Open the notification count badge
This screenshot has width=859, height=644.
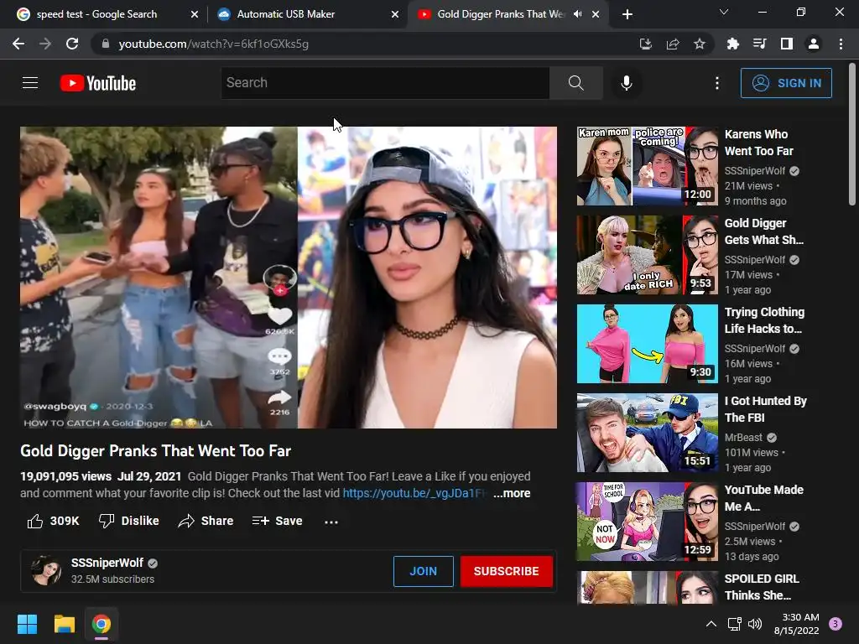click(836, 624)
